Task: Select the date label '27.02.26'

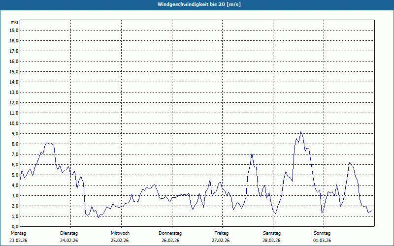Action: [x=221, y=241]
